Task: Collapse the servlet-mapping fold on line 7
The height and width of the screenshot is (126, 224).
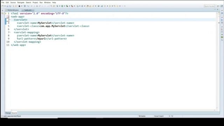Action: pos(10,32)
